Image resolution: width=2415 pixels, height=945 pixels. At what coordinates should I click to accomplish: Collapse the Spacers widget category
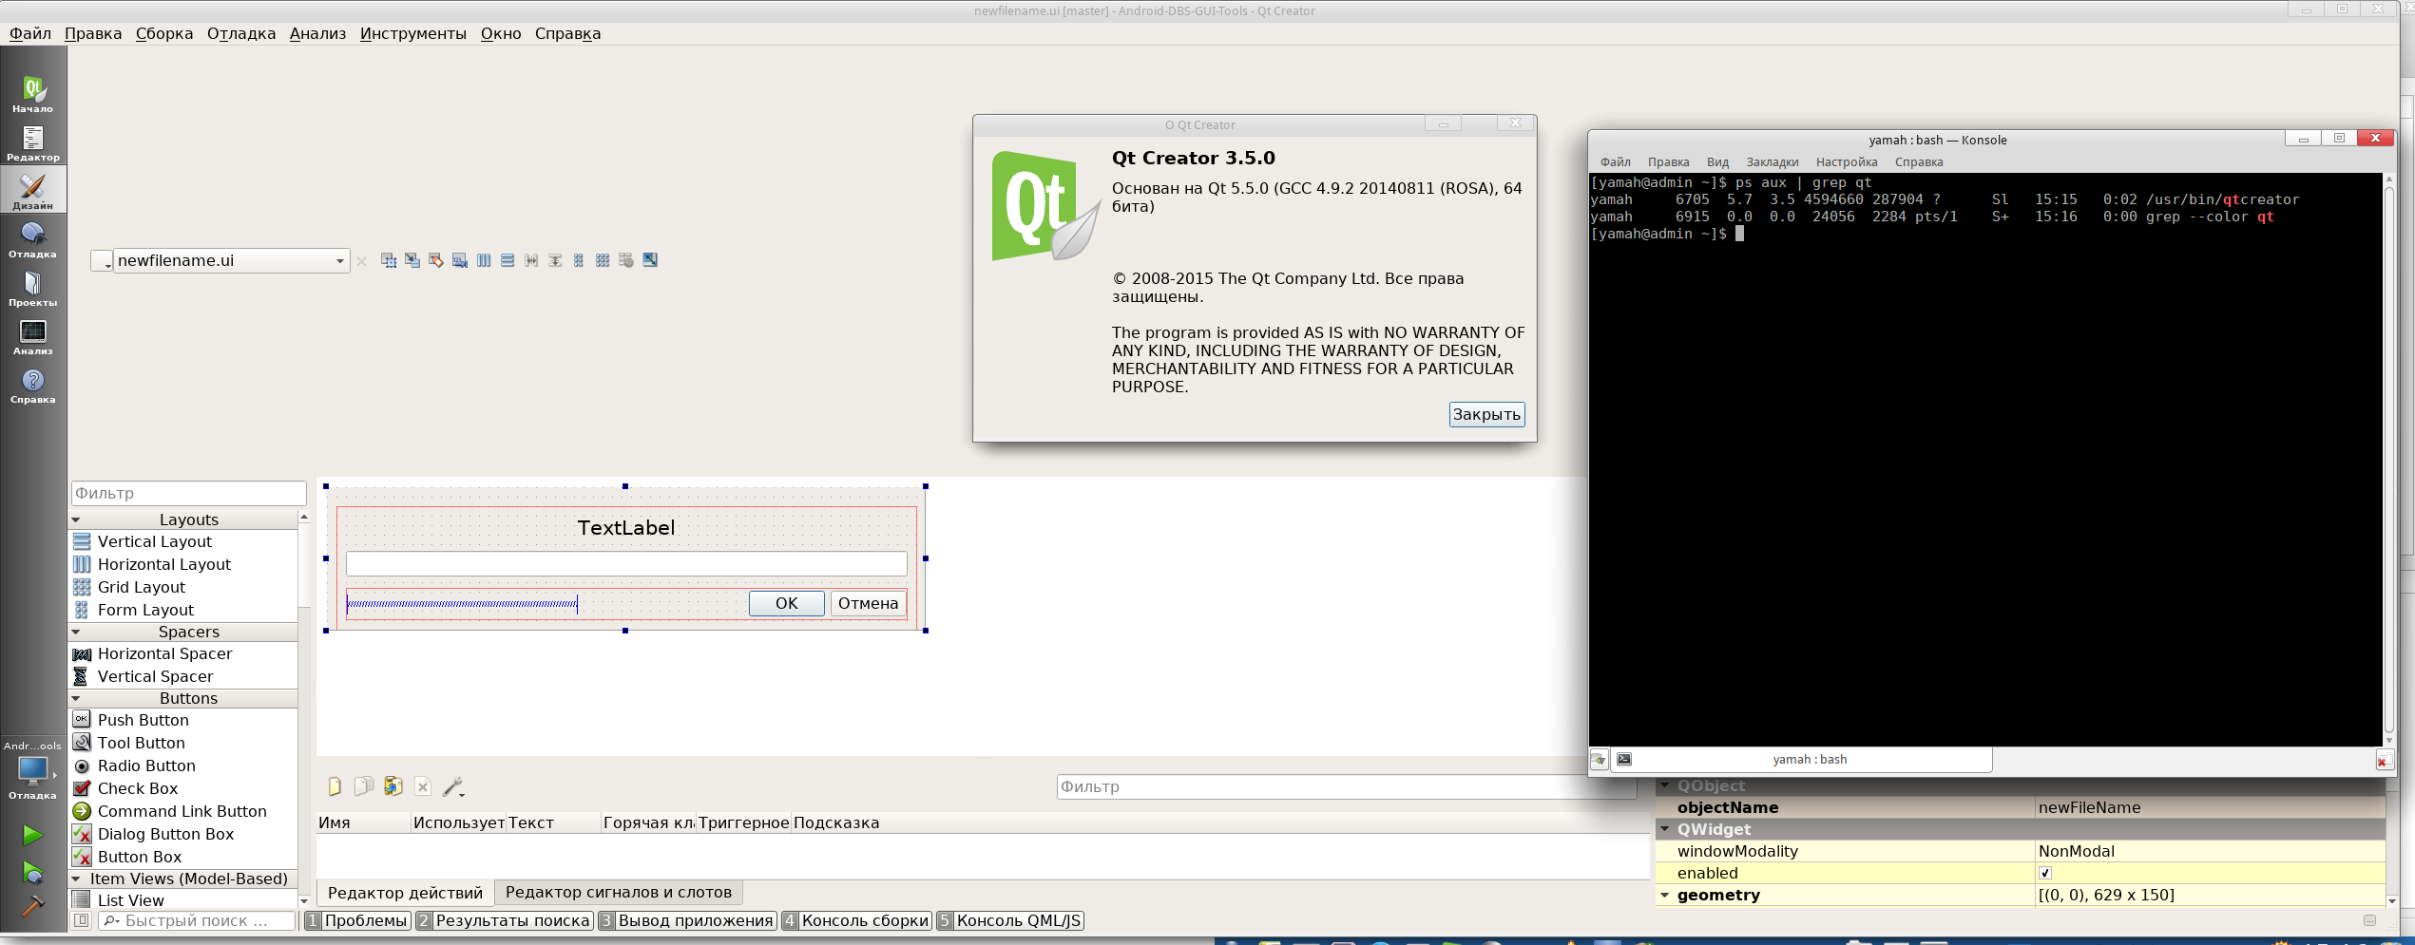[x=76, y=633]
